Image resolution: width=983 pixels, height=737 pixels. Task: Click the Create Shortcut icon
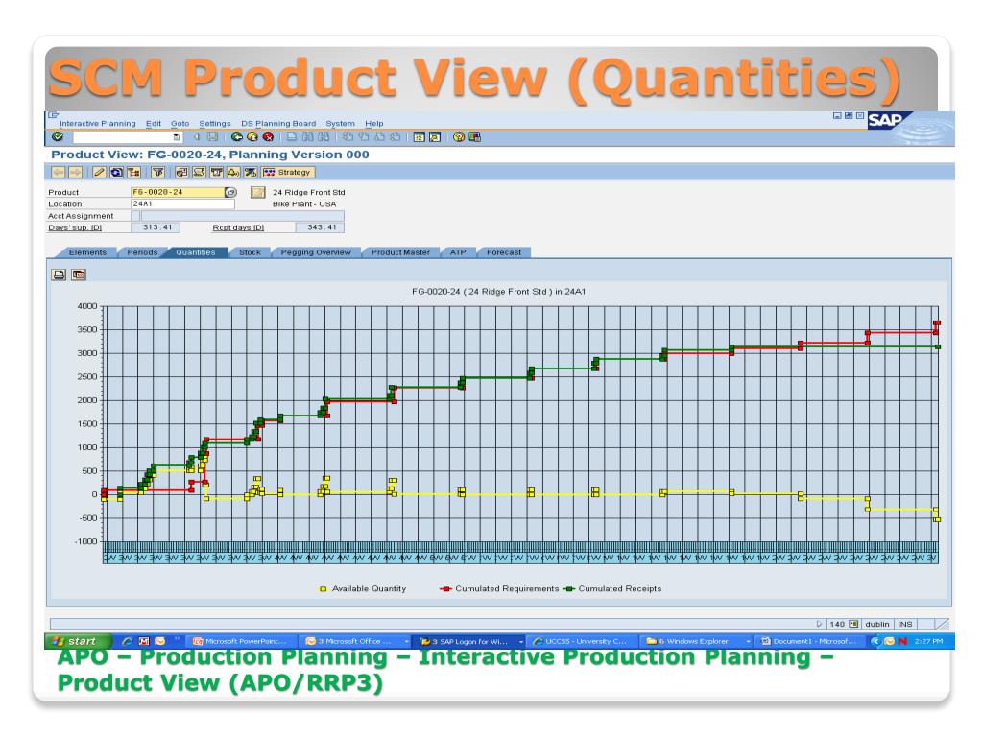point(435,137)
